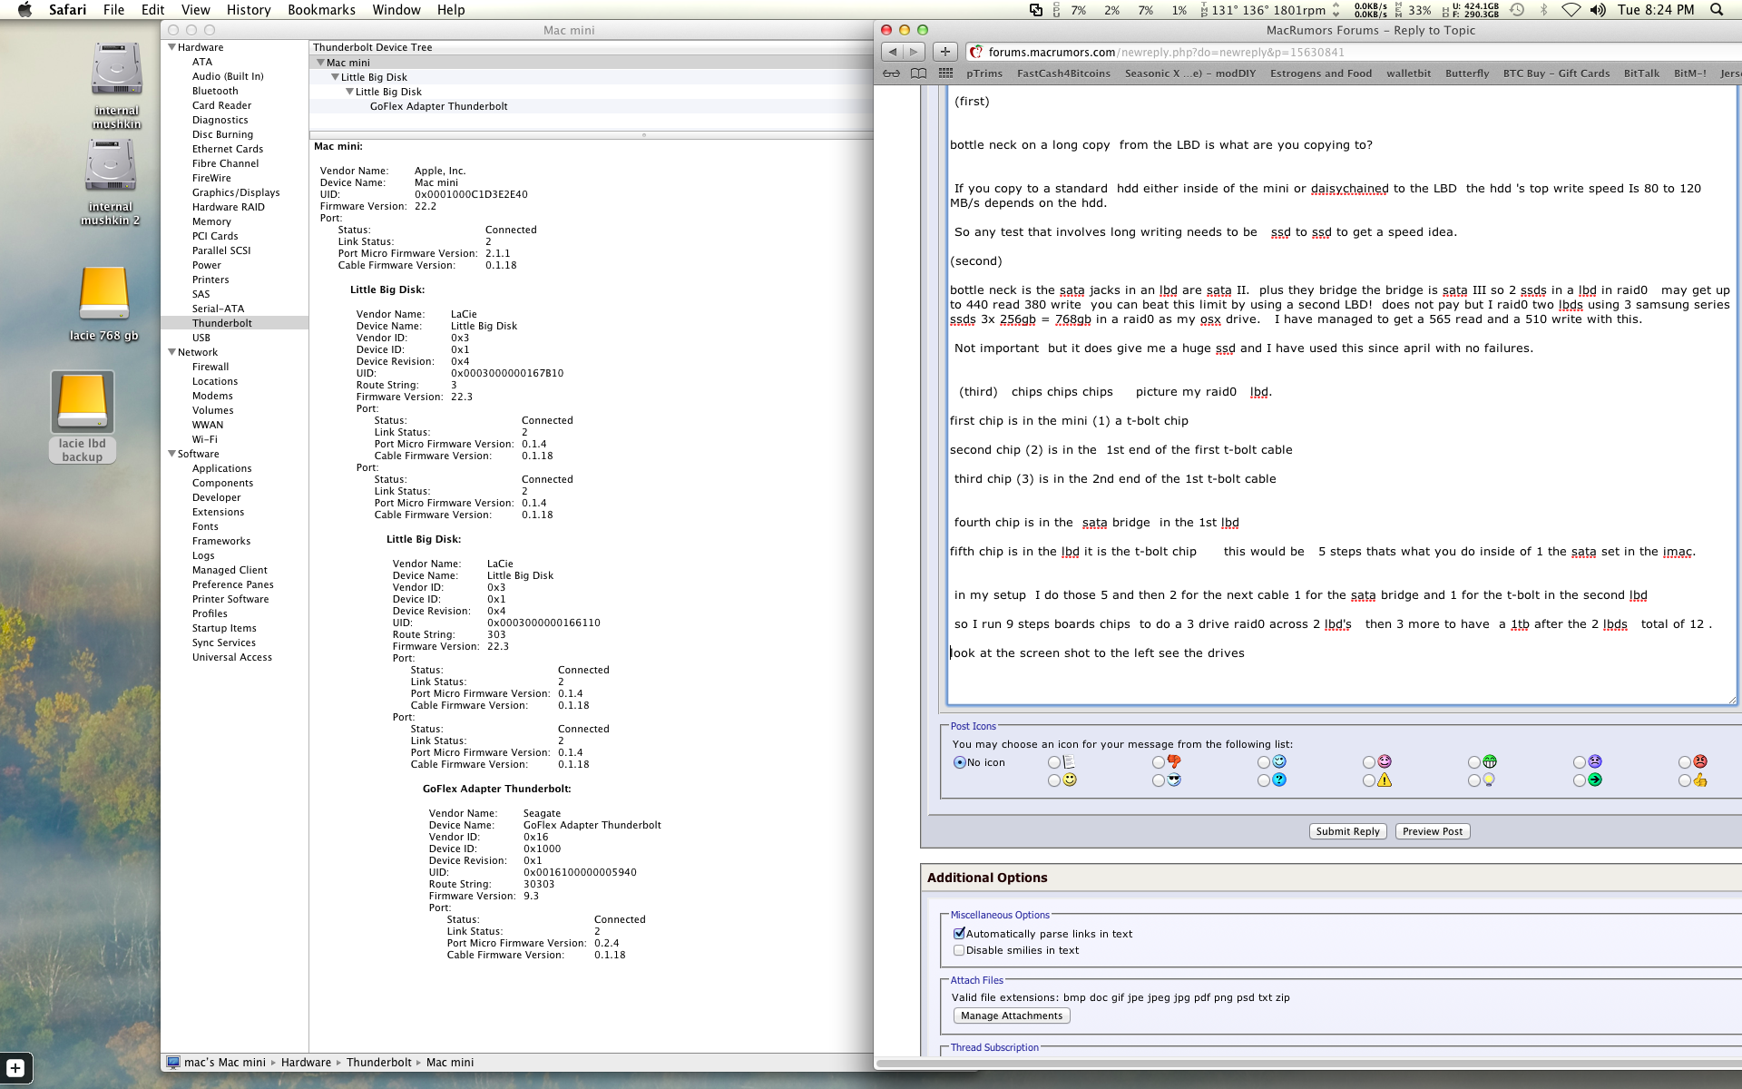Open Top Sites grid icon
This screenshot has width=1742, height=1089.
click(945, 74)
